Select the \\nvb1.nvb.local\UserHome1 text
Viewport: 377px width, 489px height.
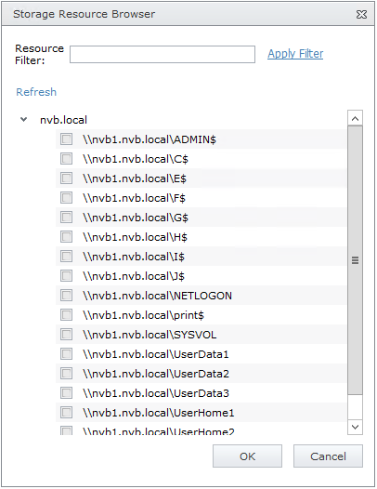tap(158, 413)
